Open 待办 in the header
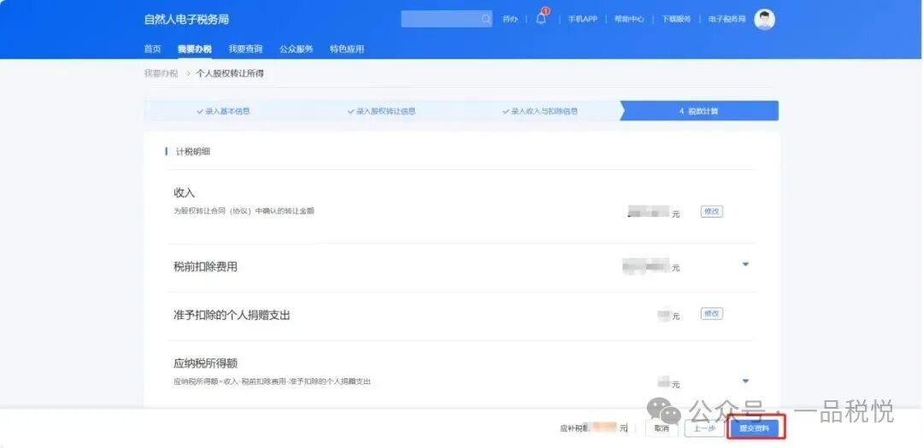923x448 pixels. pos(509,19)
